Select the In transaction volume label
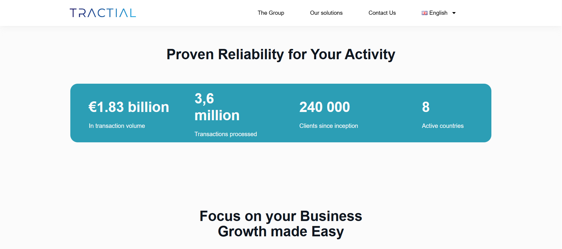 tap(117, 126)
